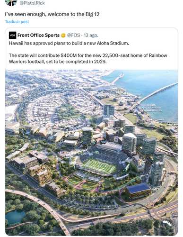Open the aerial stadium rendering image
Screen dimensions: 183x237
[91, 153]
